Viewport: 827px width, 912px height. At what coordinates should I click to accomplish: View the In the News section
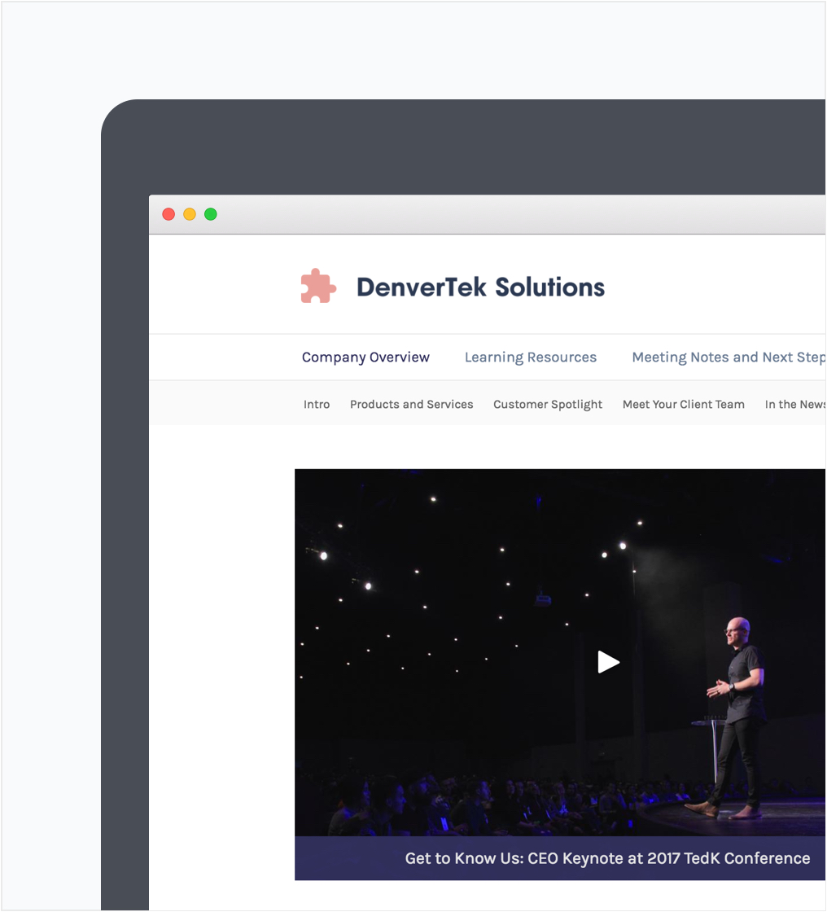794,405
